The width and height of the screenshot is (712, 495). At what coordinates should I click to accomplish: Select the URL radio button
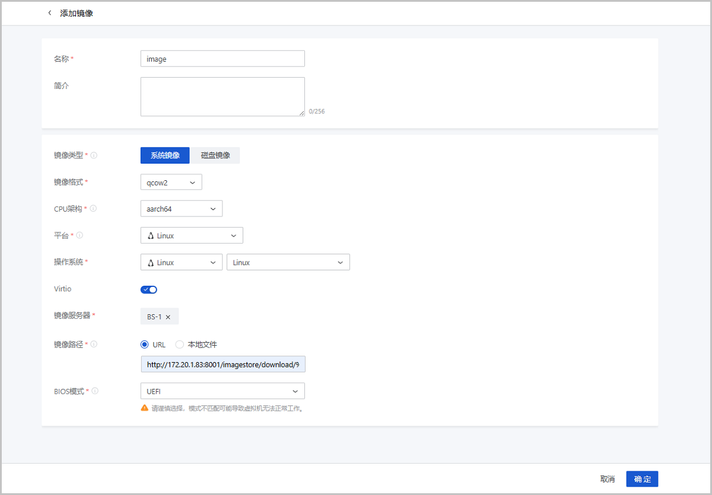[144, 344]
